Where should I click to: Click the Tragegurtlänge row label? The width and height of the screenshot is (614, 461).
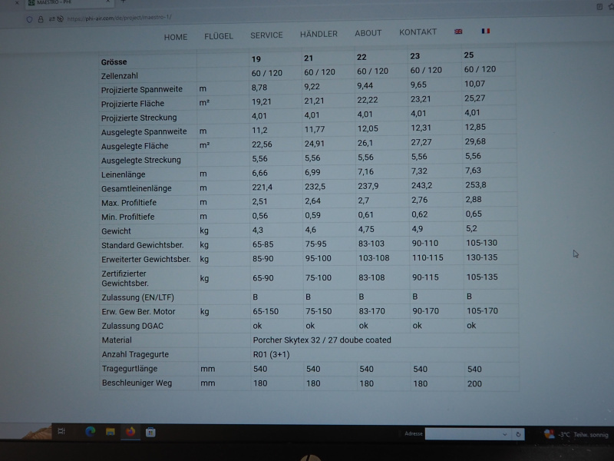pyautogui.click(x=129, y=369)
